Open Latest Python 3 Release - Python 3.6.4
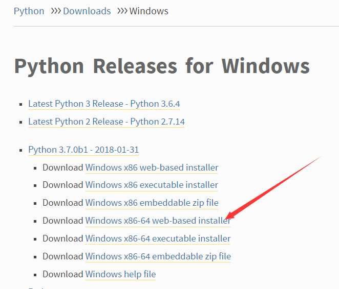 pos(104,104)
